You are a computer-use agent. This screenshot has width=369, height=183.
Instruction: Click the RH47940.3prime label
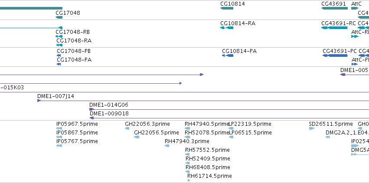[x=187, y=141]
